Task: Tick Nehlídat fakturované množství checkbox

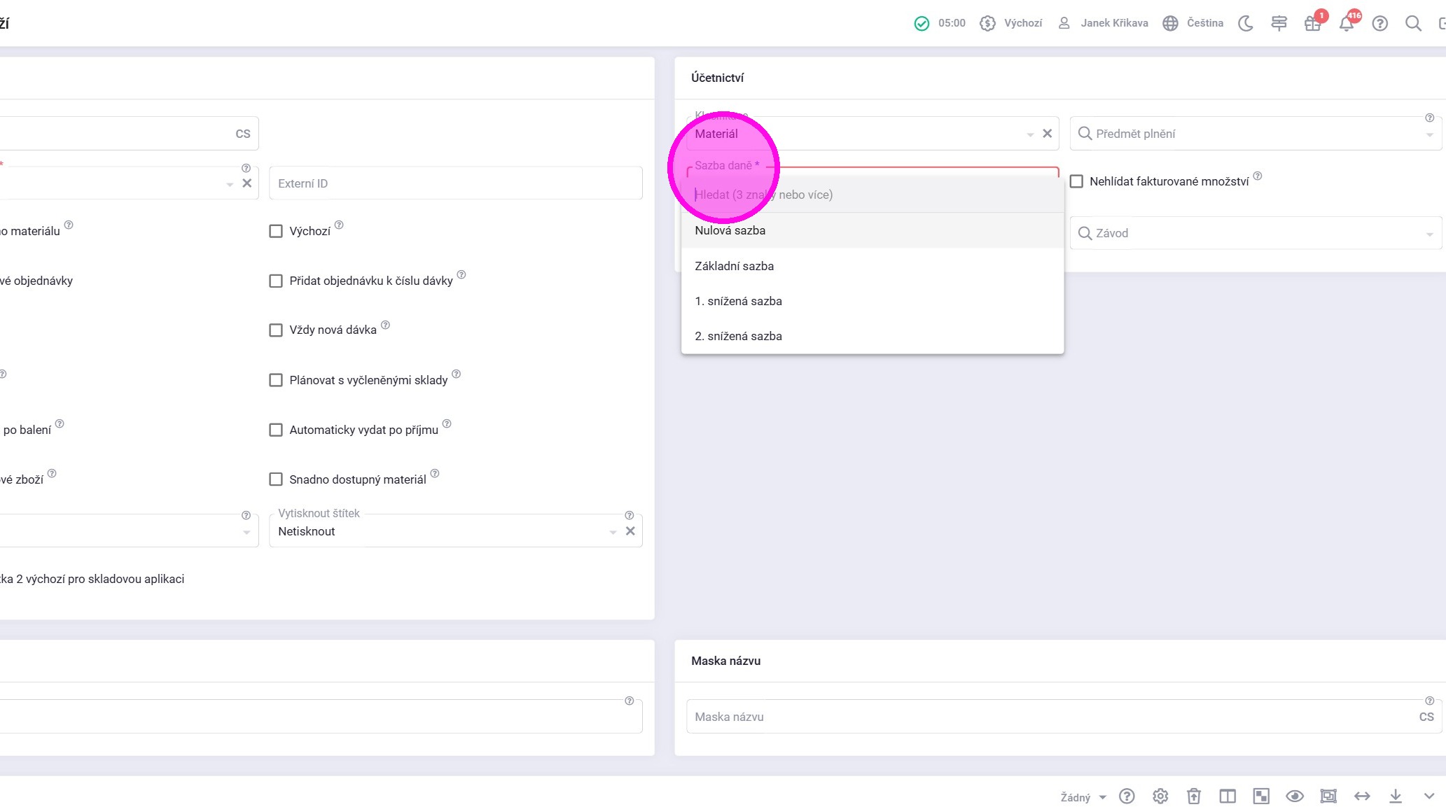Action: 1077,182
